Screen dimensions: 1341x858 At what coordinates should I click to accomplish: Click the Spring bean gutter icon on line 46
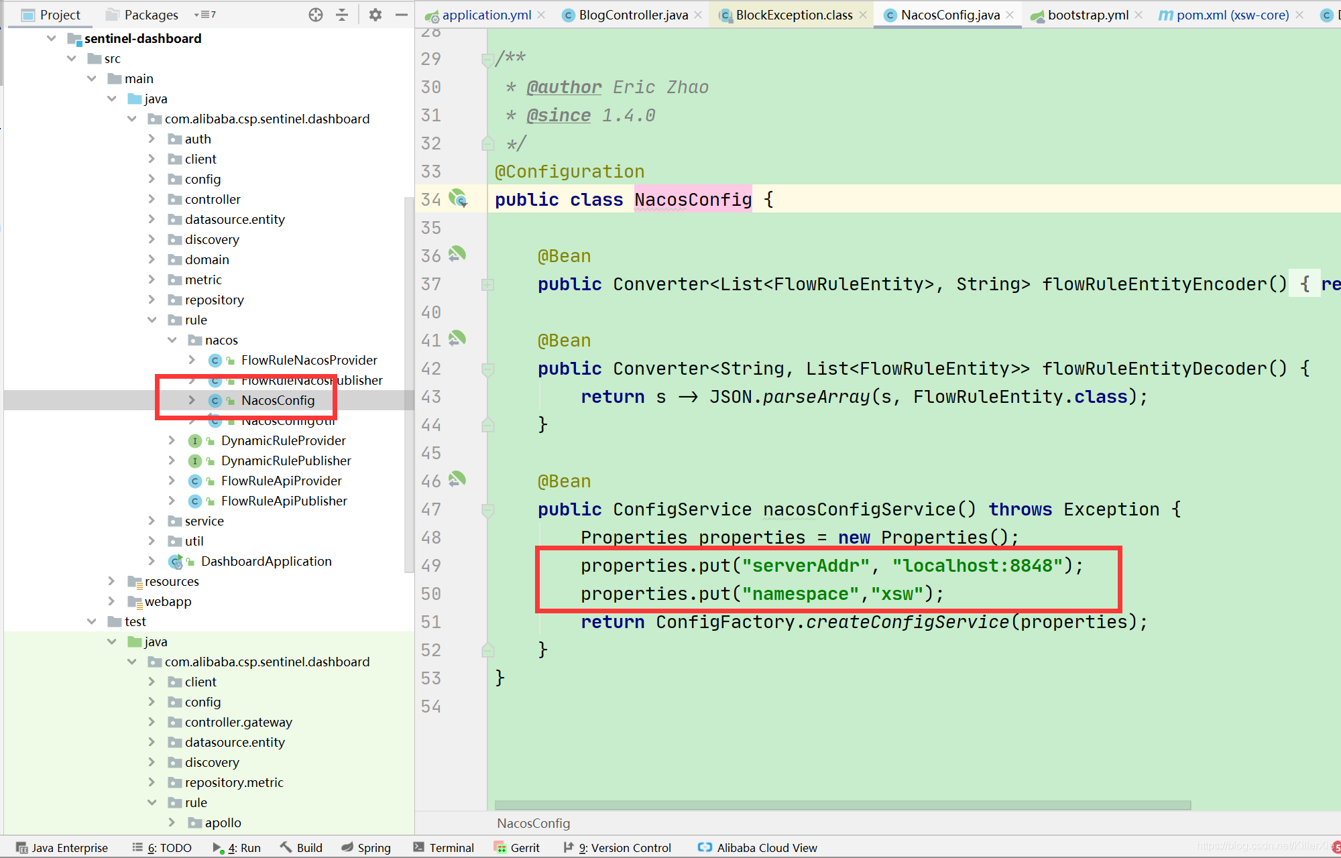point(457,479)
